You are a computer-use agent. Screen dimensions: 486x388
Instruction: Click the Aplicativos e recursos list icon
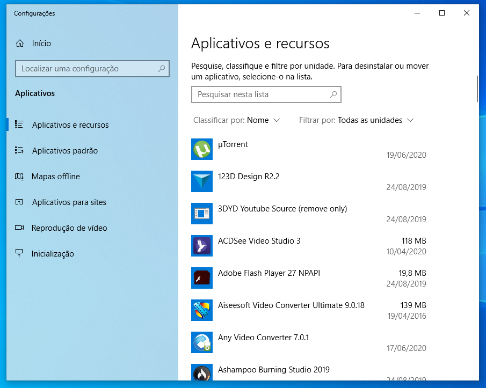coord(19,125)
